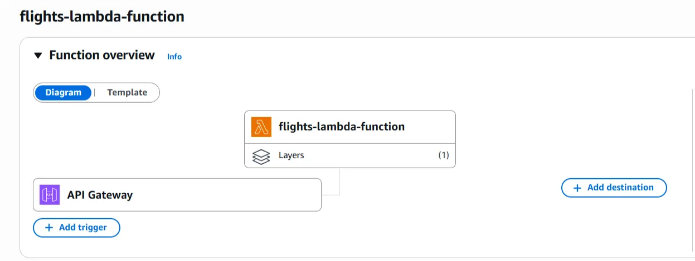Click the plus icon beside Add trigger
This screenshot has width=695, height=261.
[x=49, y=228]
